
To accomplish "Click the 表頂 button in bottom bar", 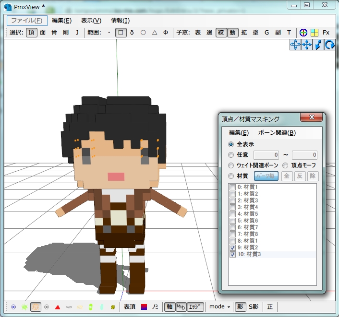I will click(x=130, y=307).
